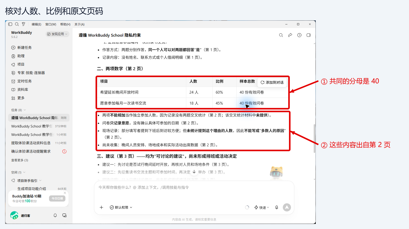Click 添加到对话 button on the table

[272, 82]
